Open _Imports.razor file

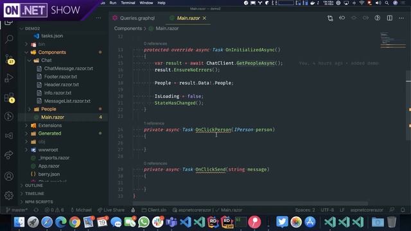(x=54, y=158)
